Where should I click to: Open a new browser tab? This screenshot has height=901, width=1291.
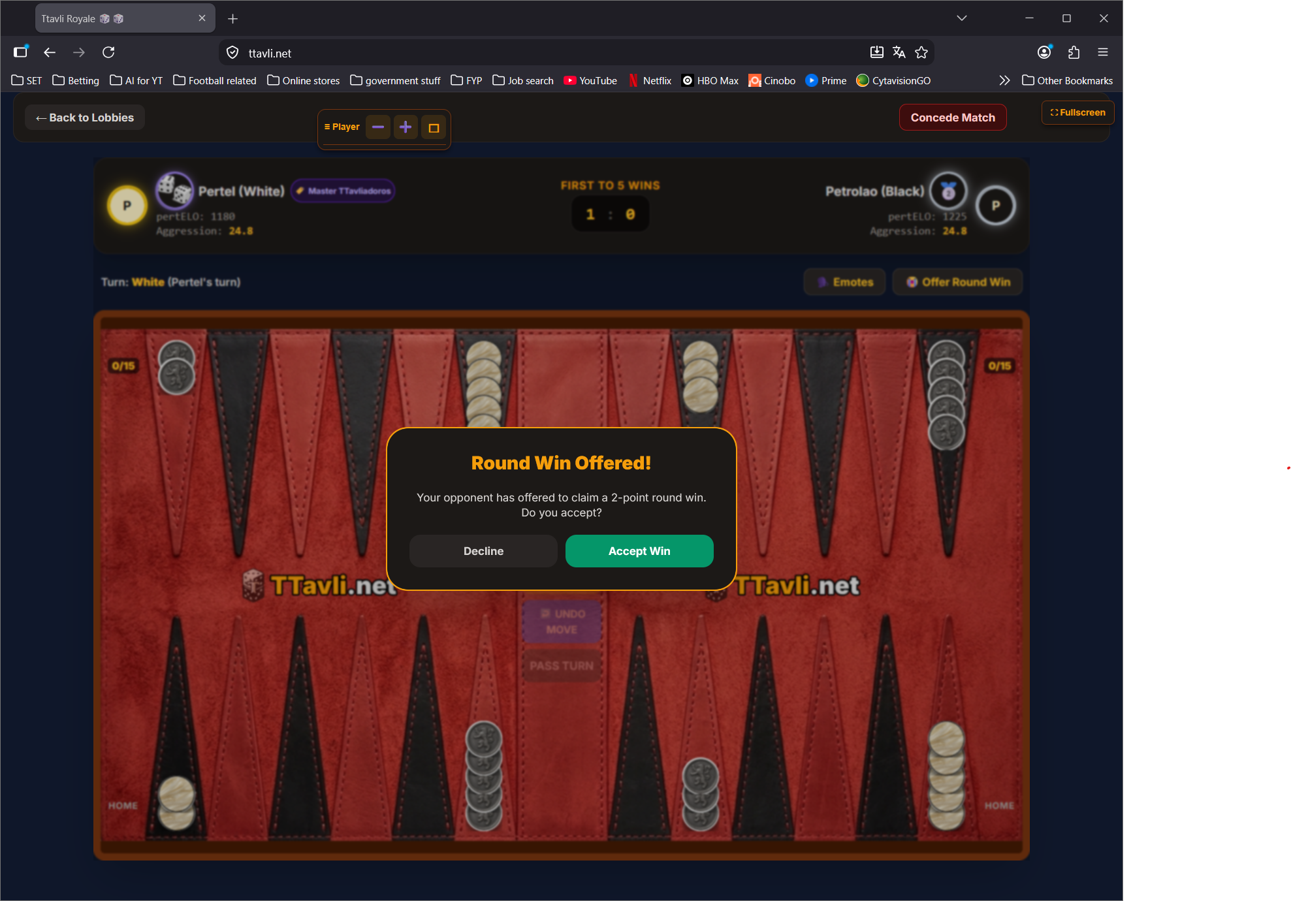point(232,19)
